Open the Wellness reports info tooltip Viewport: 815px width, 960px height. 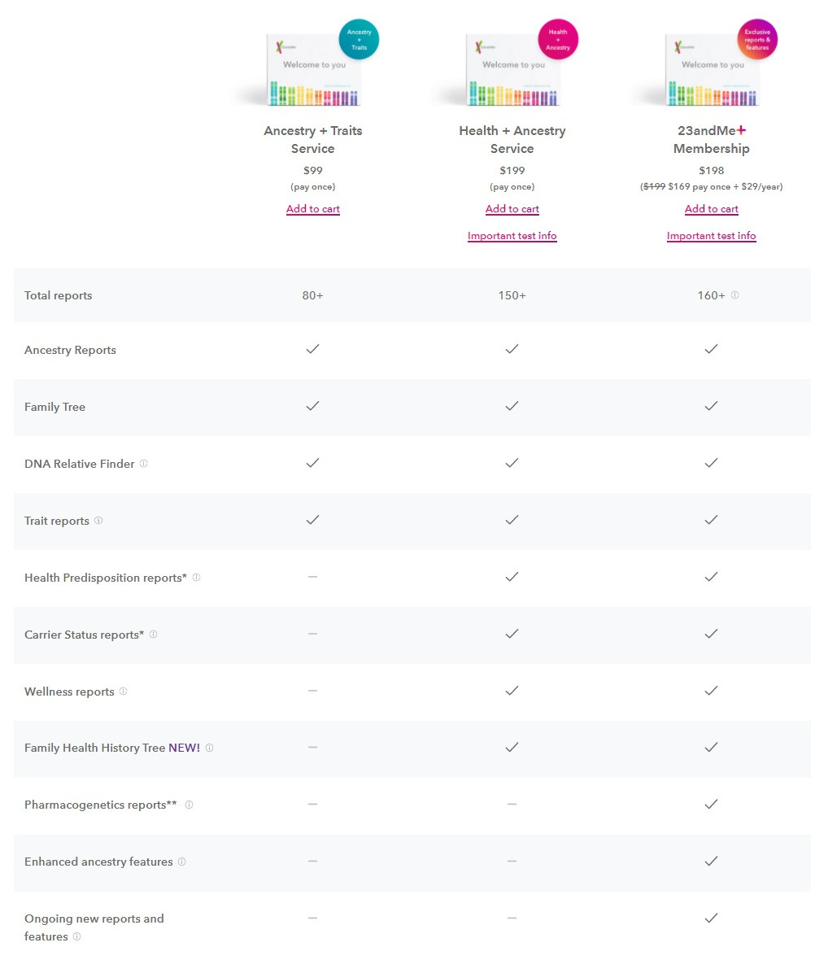(x=123, y=691)
